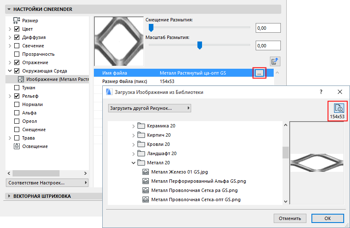
Task: Click the Кирпич 20 folder icon
Action: [141, 135]
